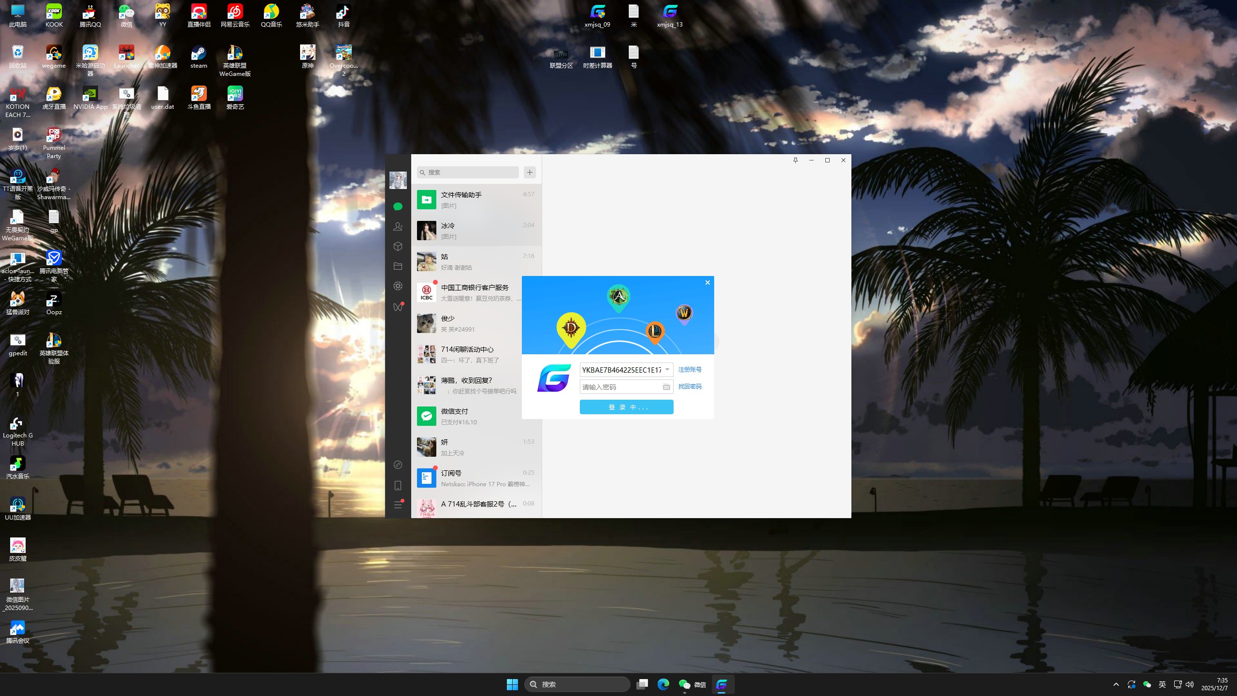Open the Moments aperture icon in WeChat sidebar

pos(398,286)
